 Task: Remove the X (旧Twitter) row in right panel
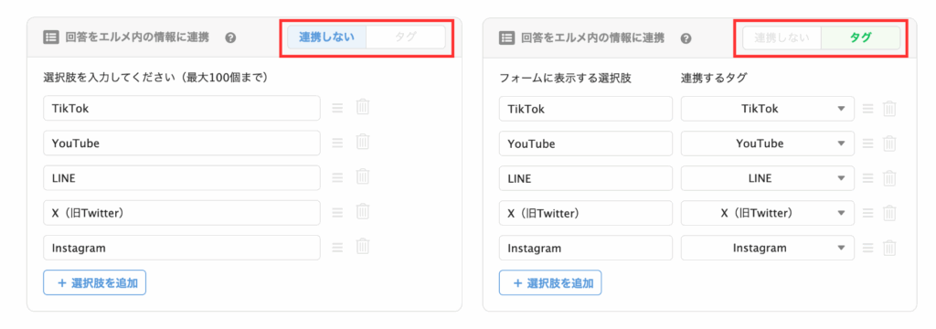pos(889,213)
